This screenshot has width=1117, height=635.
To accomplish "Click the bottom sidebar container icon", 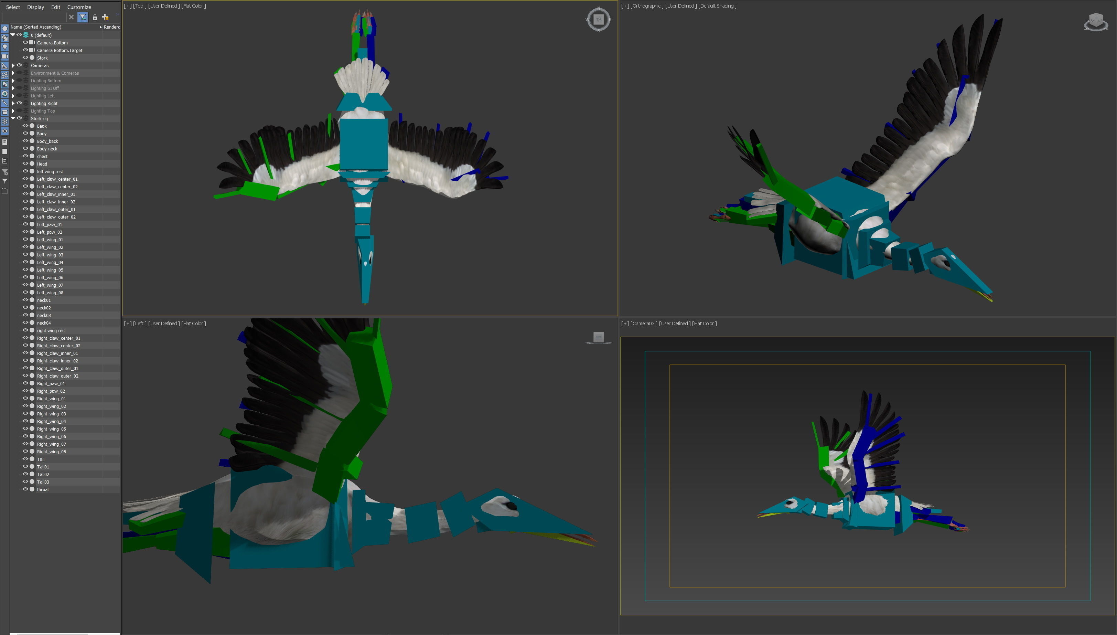I will click(5, 191).
